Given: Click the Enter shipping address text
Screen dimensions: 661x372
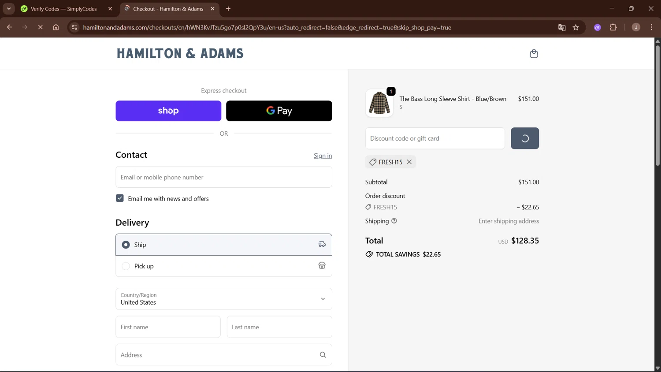Looking at the screenshot, I should pyautogui.click(x=509, y=221).
